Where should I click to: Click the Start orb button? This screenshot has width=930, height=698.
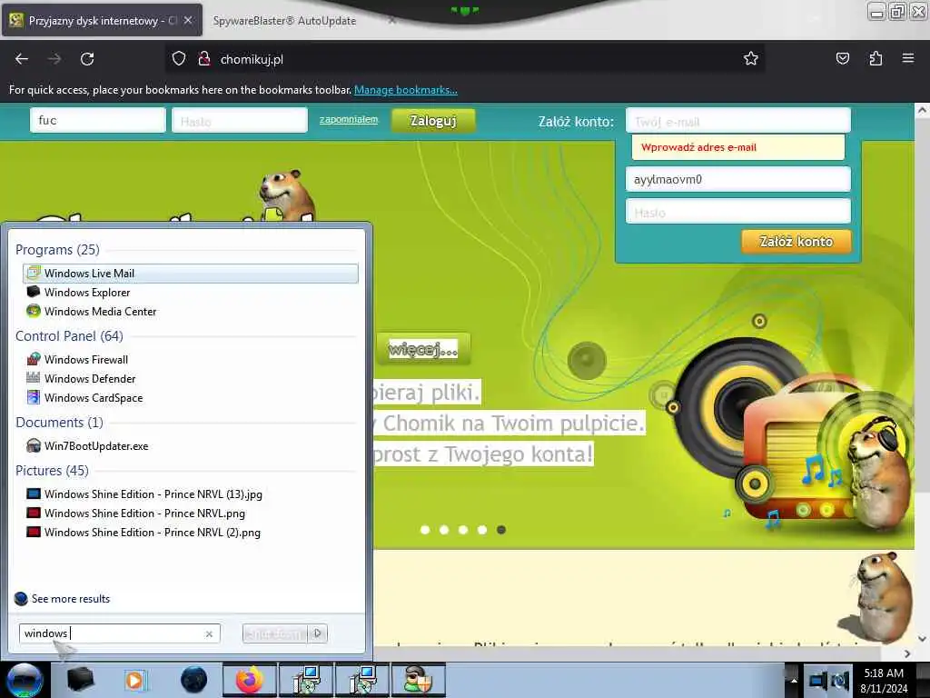pyautogui.click(x=25, y=680)
